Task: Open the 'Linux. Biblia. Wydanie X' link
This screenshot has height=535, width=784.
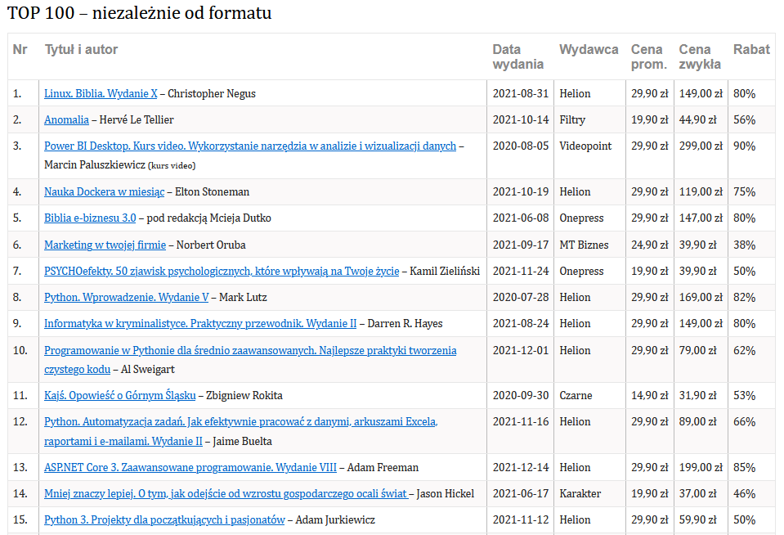Action: click(101, 93)
